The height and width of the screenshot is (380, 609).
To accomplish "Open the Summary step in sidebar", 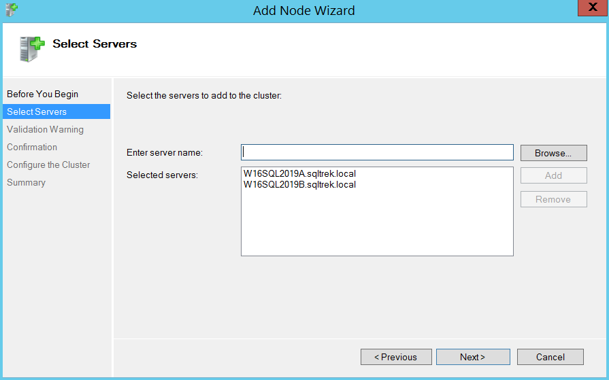I will click(26, 182).
